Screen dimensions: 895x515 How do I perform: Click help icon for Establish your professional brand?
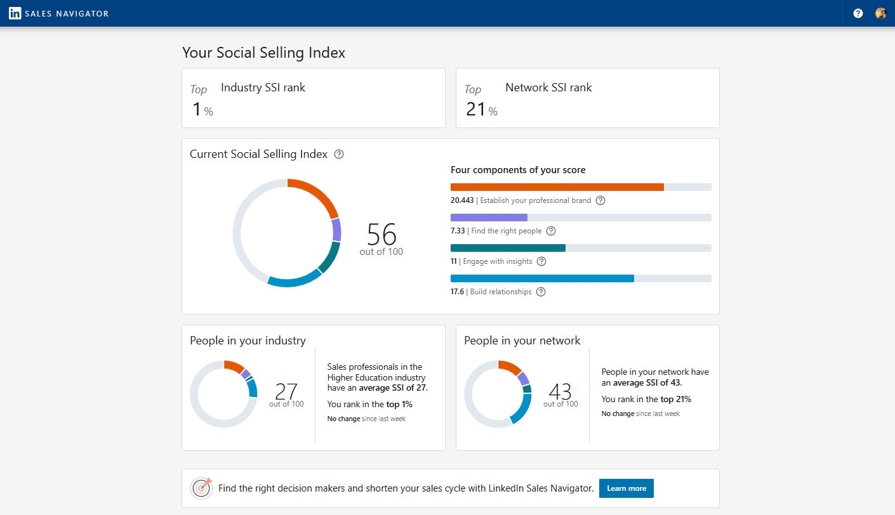(x=600, y=200)
